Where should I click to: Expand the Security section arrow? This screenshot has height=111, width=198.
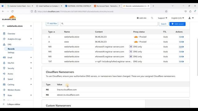(x=31, y=68)
